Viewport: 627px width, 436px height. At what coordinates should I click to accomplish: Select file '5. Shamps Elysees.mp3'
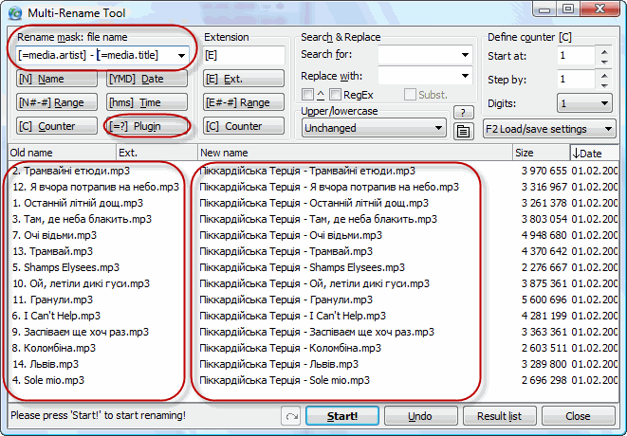point(65,267)
